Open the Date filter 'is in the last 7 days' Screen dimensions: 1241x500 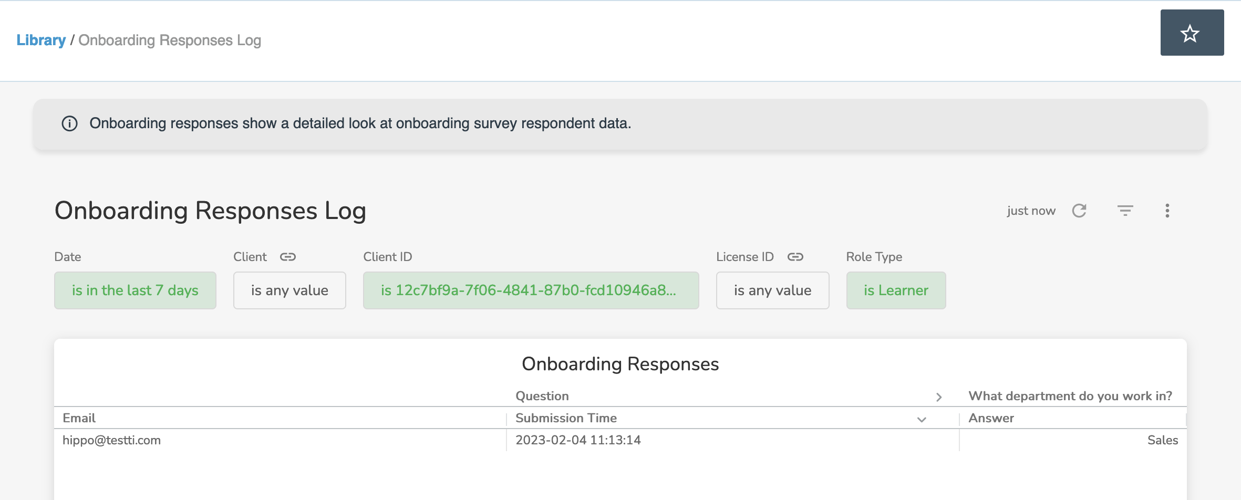pos(135,290)
